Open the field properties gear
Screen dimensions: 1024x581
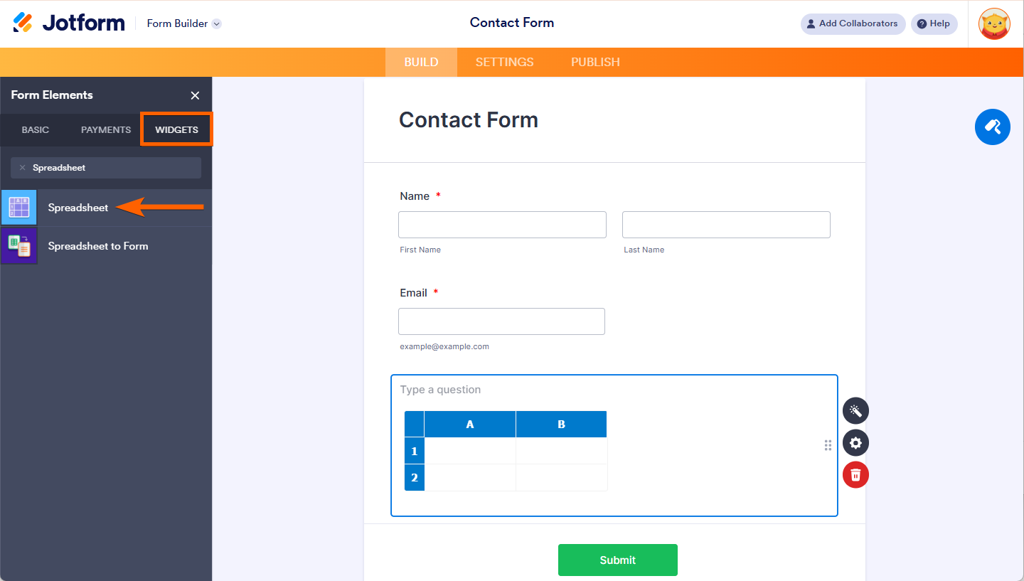click(855, 443)
